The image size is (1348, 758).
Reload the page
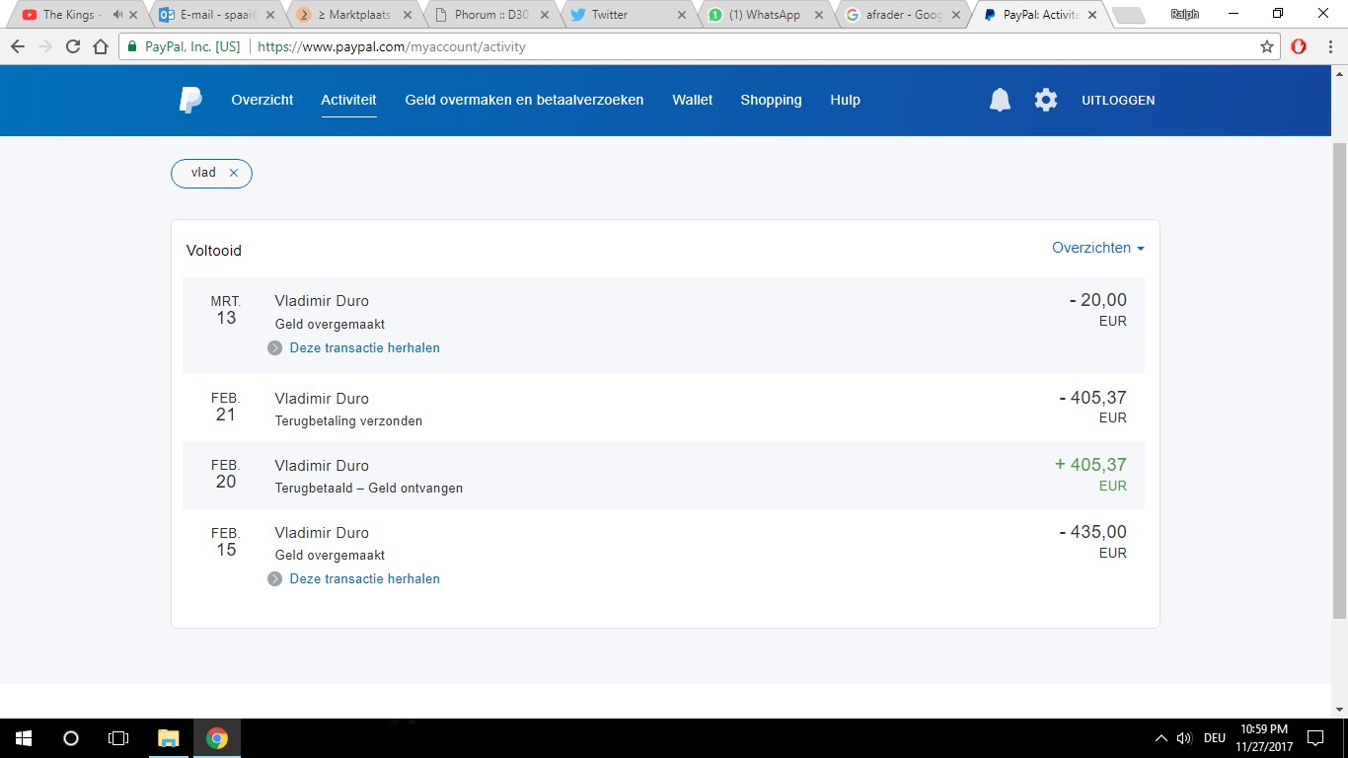[73, 46]
